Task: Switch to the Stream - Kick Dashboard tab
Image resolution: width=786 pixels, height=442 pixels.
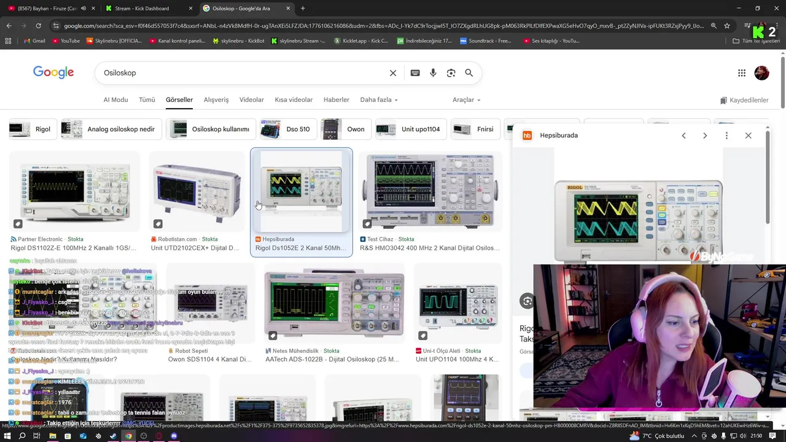Action: pyautogui.click(x=148, y=9)
